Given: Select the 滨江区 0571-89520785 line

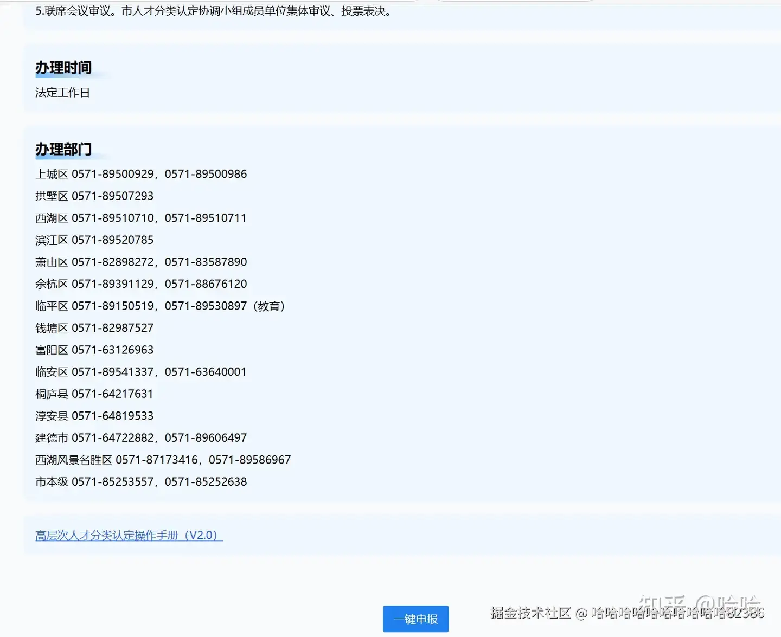Looking at the screenshot, I should tap(94, 240).
